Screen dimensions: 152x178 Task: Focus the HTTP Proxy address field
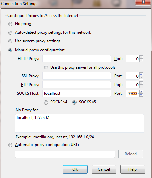(77, 59)
